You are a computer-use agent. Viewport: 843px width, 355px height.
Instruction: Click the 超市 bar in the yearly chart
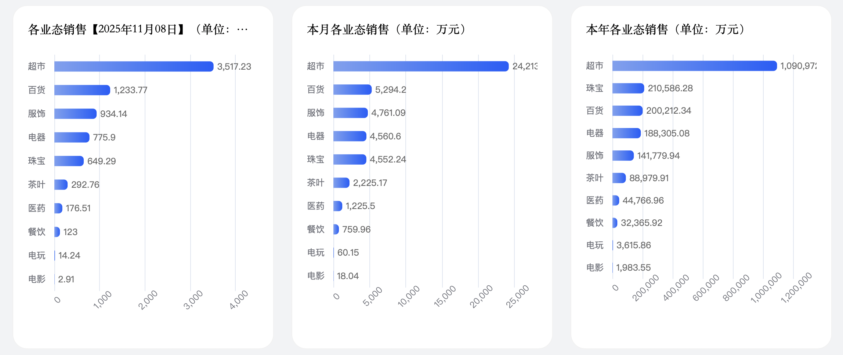click(x=694, y=66)
